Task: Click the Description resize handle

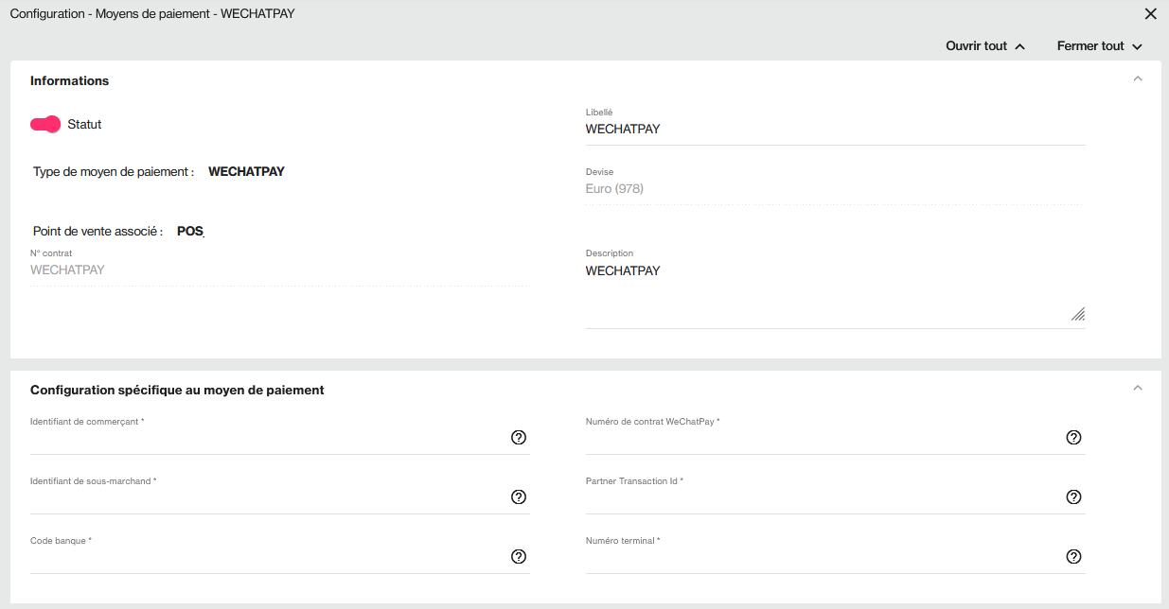Action: (x=1078, y=315)
